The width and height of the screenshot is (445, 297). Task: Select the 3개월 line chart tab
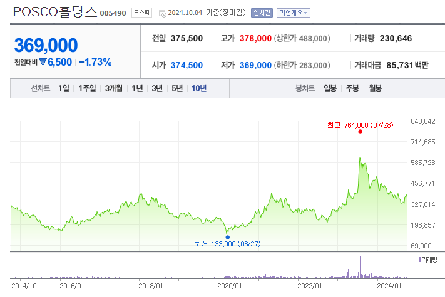point(113,88)
